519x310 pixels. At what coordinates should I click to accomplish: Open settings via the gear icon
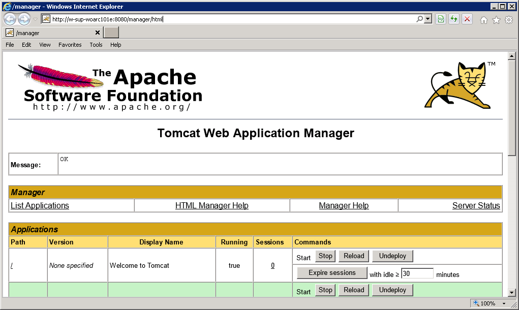[x=508, y=18]
